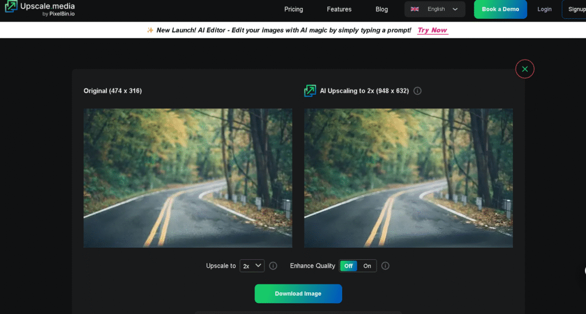Click the by PixelBin.io text
586x314 pixels.
(58, 14)
